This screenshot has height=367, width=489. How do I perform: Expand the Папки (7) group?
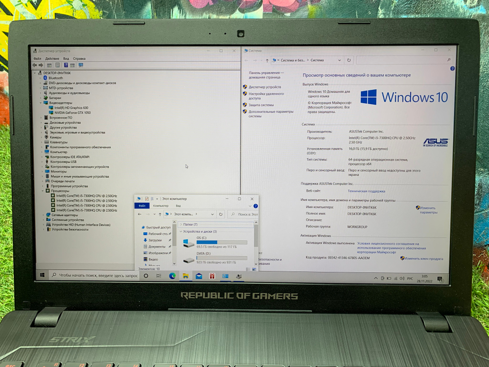pos(181,225)
